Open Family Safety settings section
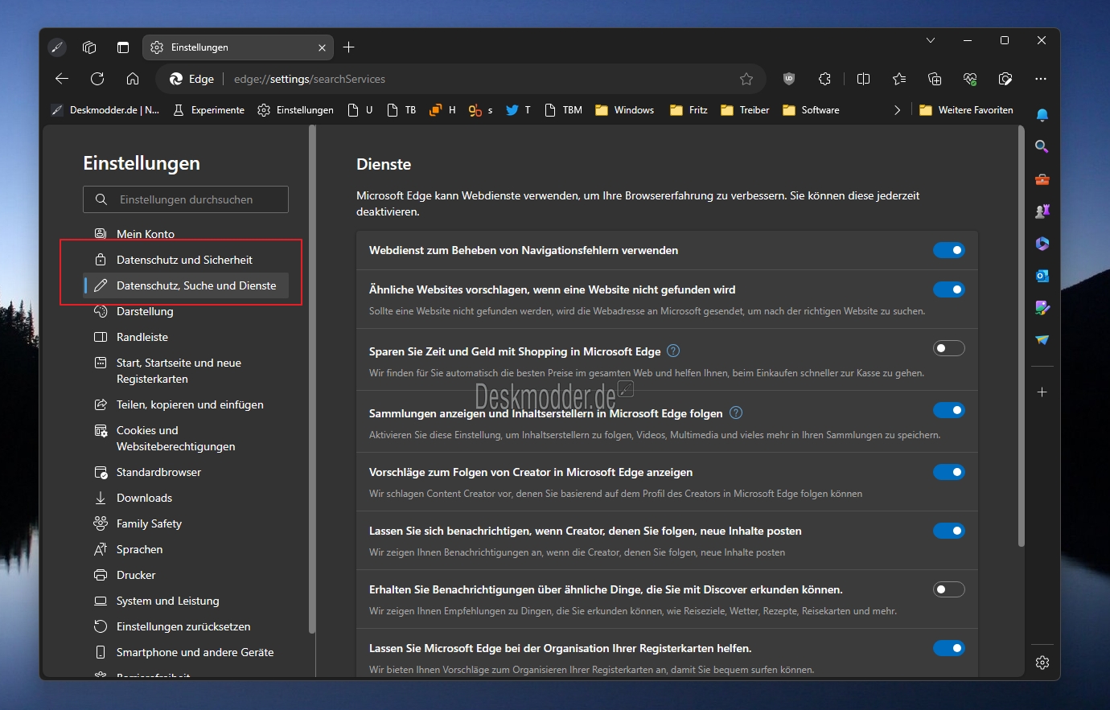This screenshot has height=710, width=1110. click(186, 523)
